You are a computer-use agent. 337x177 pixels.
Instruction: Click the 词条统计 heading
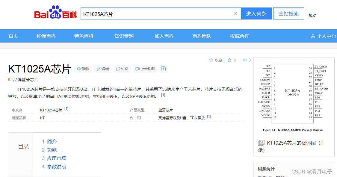pos(266,169)
